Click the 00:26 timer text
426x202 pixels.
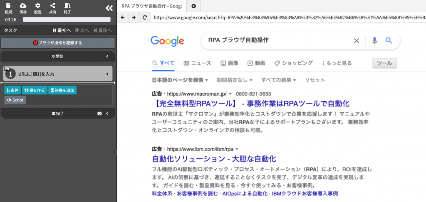(11, 20)
